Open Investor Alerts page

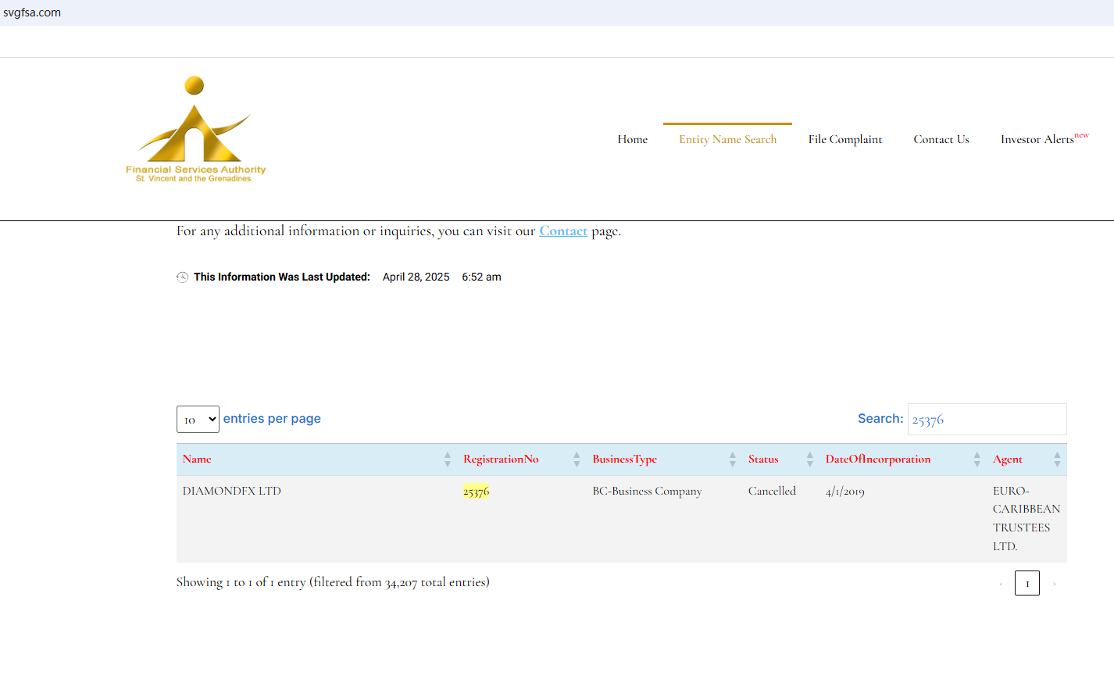point(1037,139)
